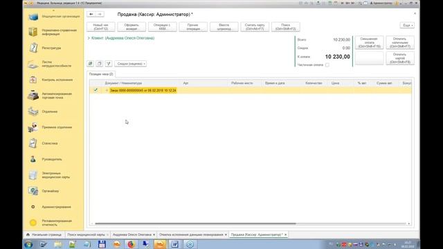Click the copy icon beside Скидки toolbar
The height and width of the screenshot is (249, 443).
(x=100, y=64)
